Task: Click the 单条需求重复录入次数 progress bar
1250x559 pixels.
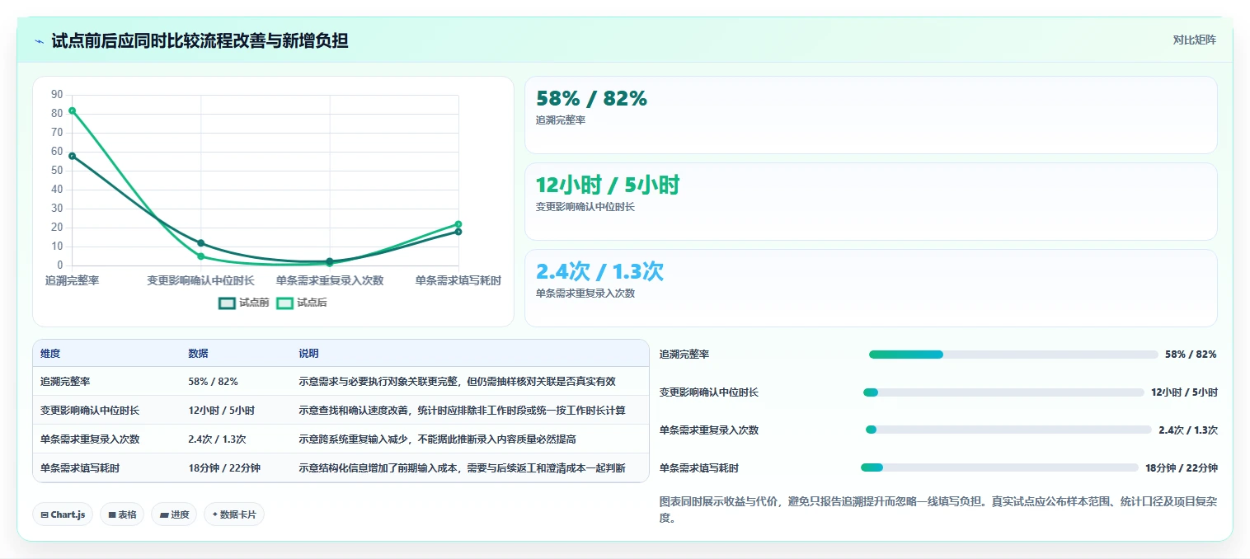Action: tap(1008, 430)
